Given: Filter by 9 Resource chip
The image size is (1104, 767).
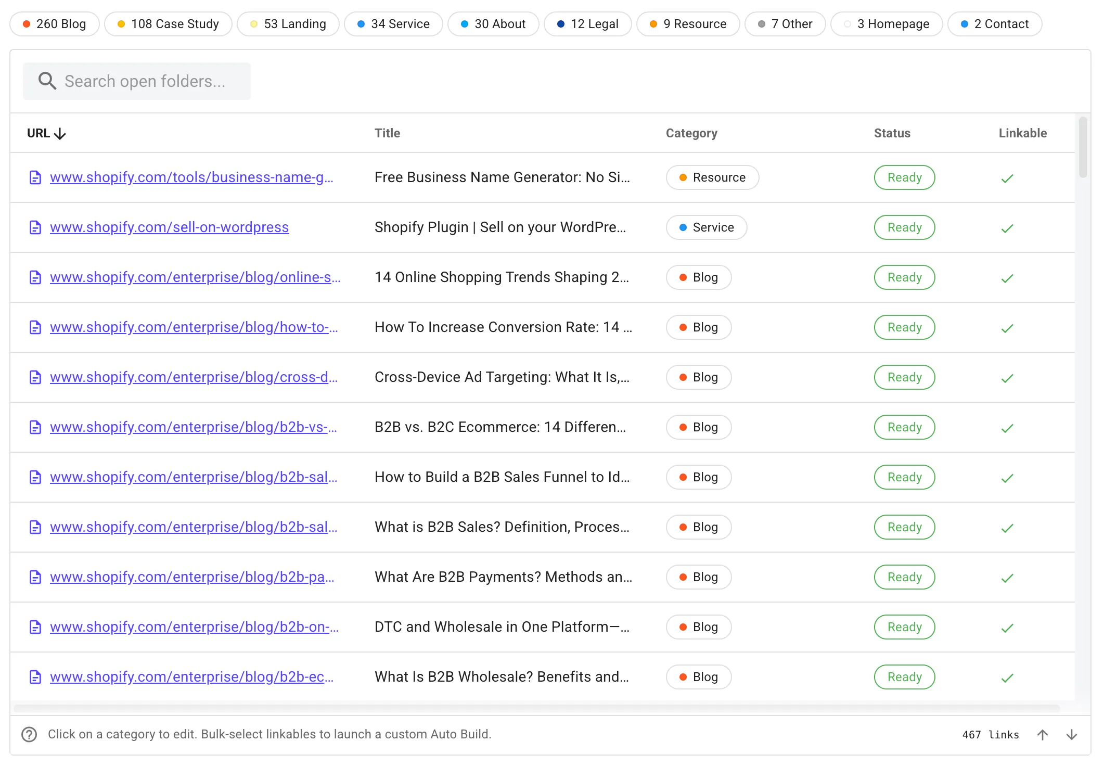Looking at the screenshot, I should (x=688, y=24).
